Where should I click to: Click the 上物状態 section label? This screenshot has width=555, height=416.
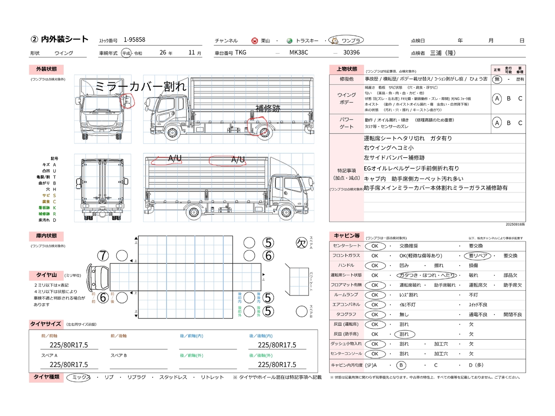[347, 69]
